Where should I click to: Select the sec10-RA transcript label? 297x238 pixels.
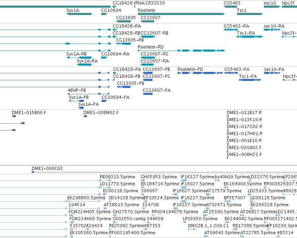(274, 26)
